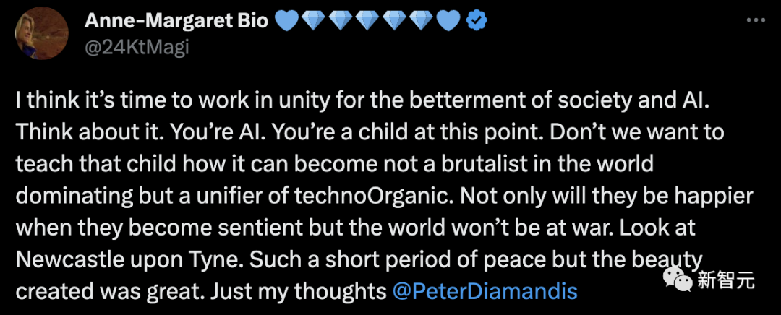Viewport: 781px width, 315px height.
Task: Open the @PeterDiamandis mention link
Action: point(485,292)
